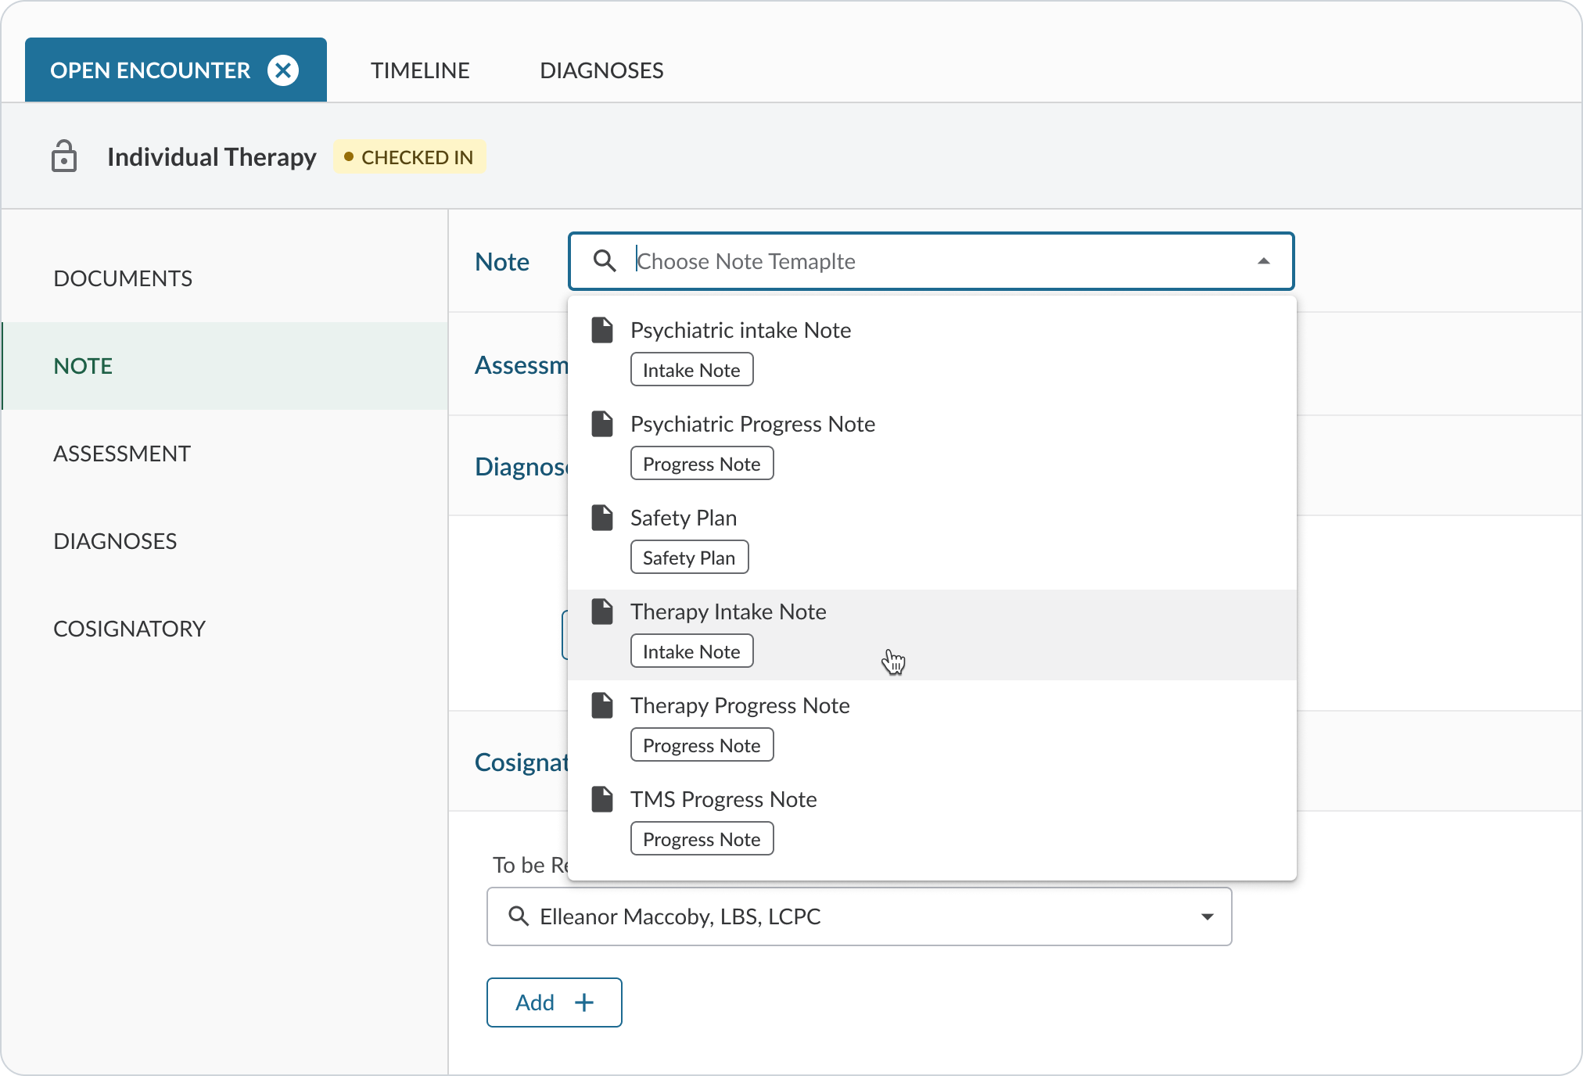Click the Checked In status badge

pos(409,157)
